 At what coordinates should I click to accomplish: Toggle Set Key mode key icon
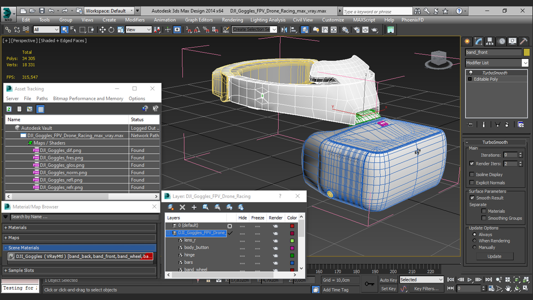pyautogui.click(x=369, y=284)
